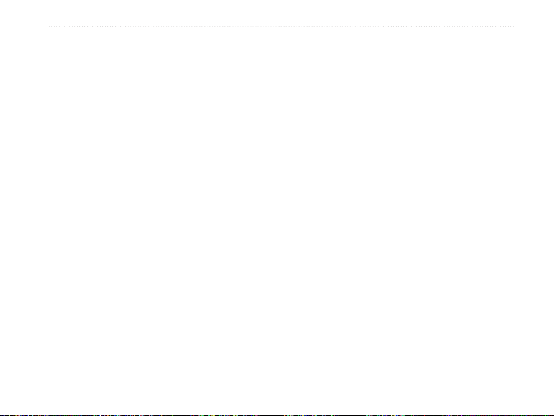Click the white margin right of the divider

click(x=534, y=27)
